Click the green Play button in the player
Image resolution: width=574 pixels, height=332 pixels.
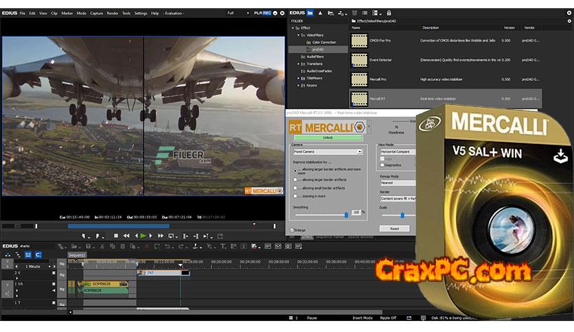tap(143, 235)
